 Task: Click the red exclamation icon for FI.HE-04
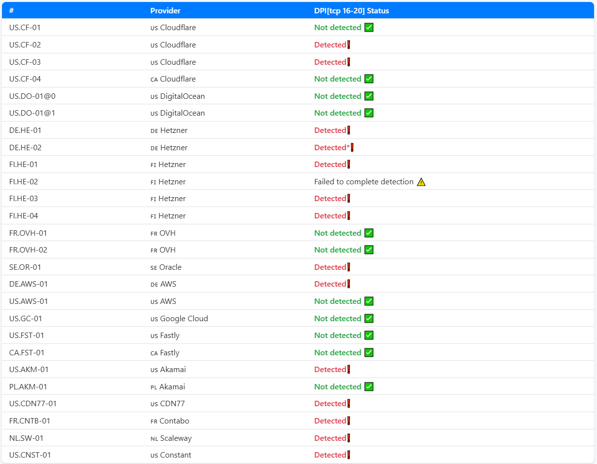tap(349, 216)
